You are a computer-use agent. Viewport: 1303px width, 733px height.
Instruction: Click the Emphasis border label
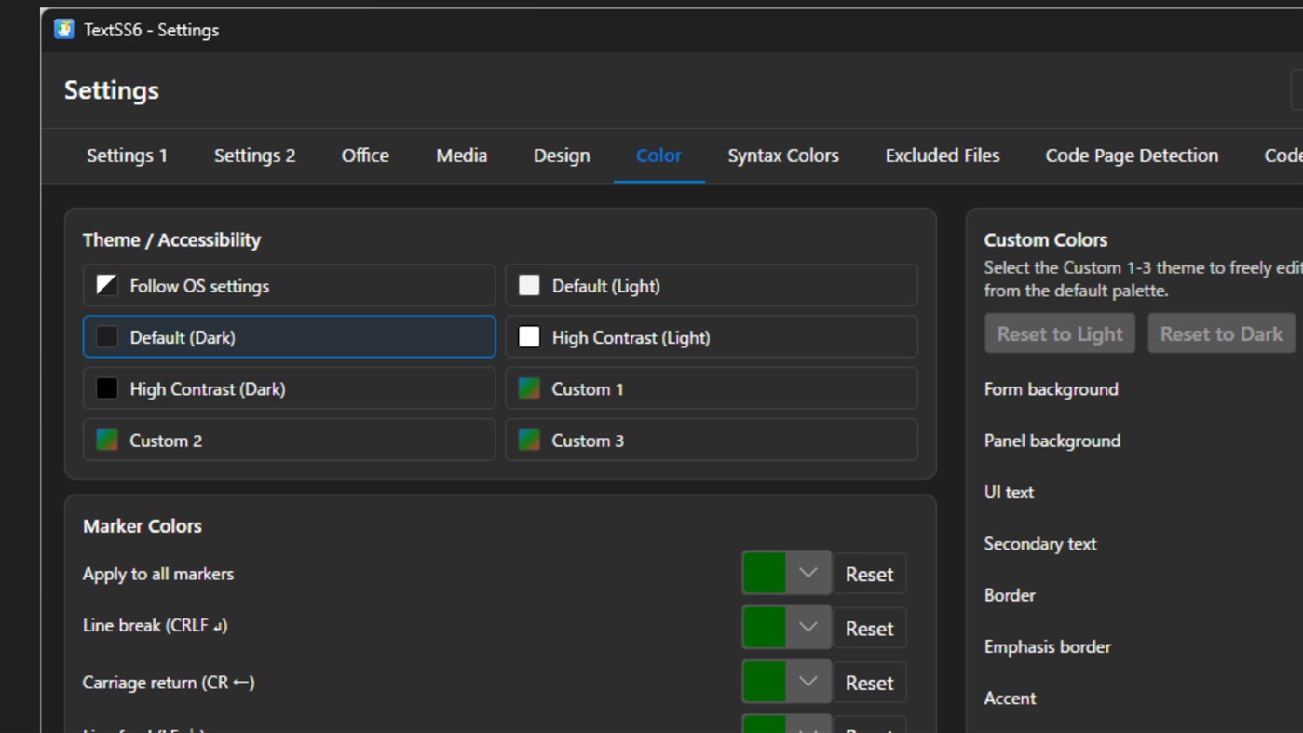click(1047, 646)
